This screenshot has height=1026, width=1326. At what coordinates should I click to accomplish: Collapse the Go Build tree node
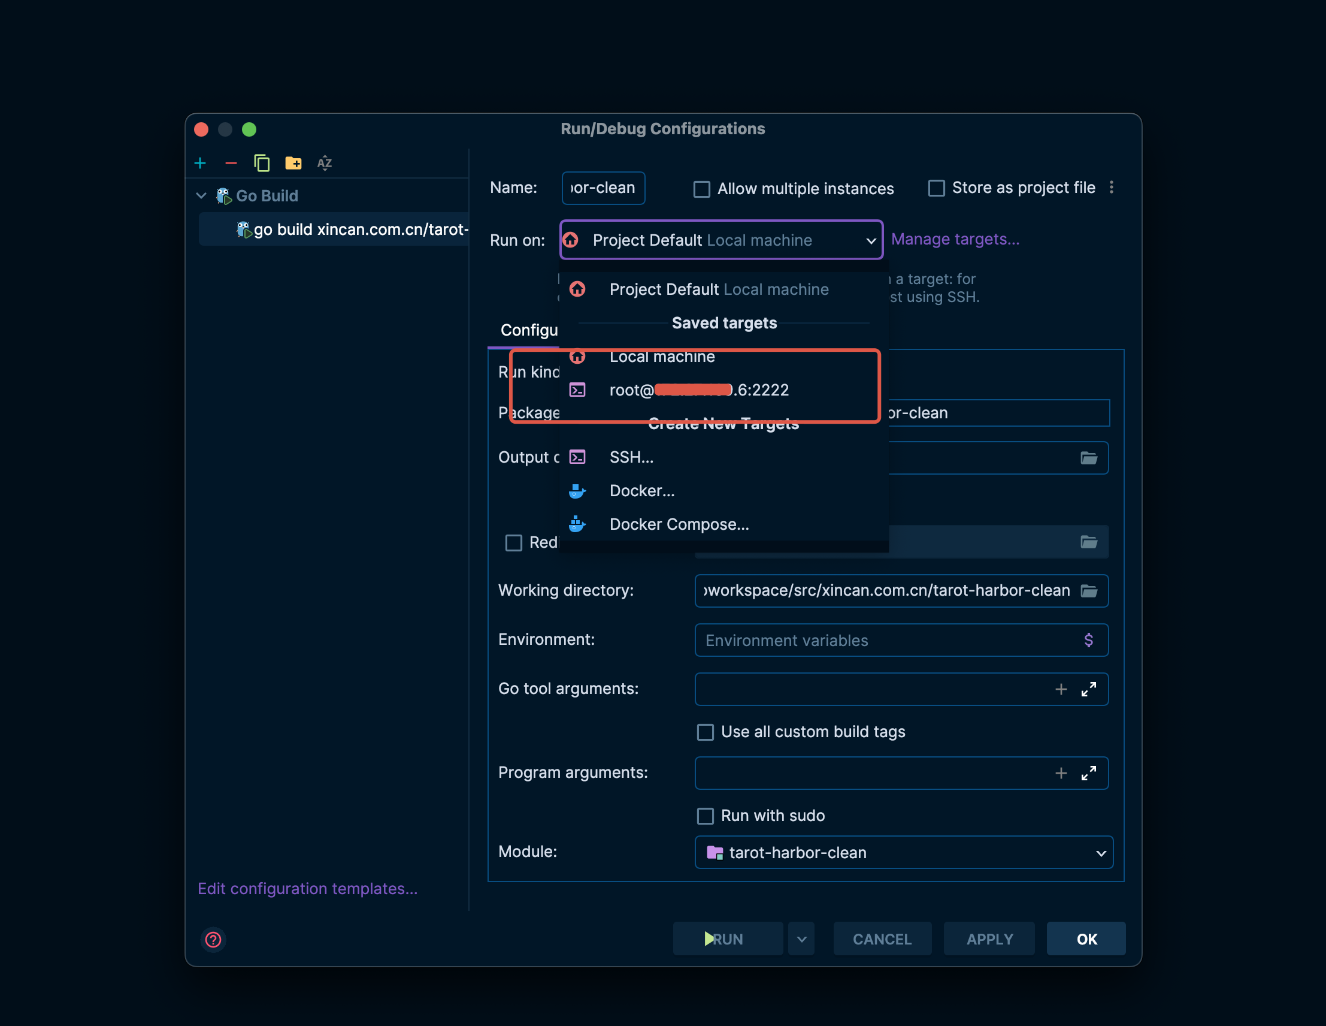coord(202,195)
